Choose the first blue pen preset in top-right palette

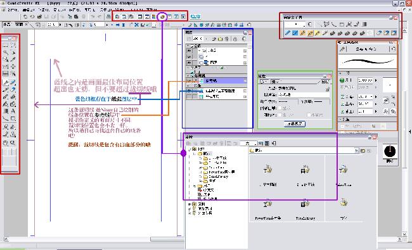pyautogui.click(x=288, y=33)
